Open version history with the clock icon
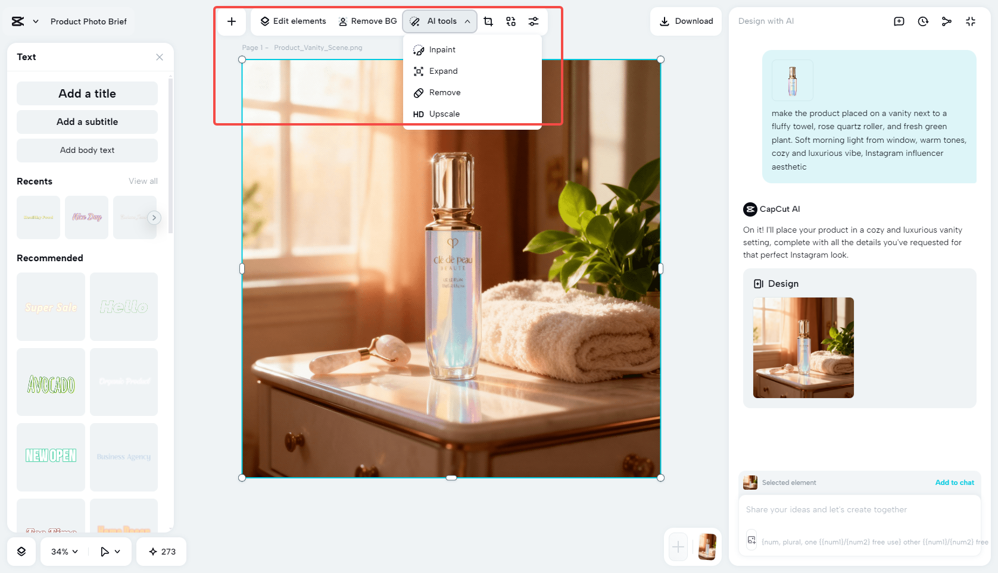The width and height of the screenshot is (998, 573). [922, 21]
